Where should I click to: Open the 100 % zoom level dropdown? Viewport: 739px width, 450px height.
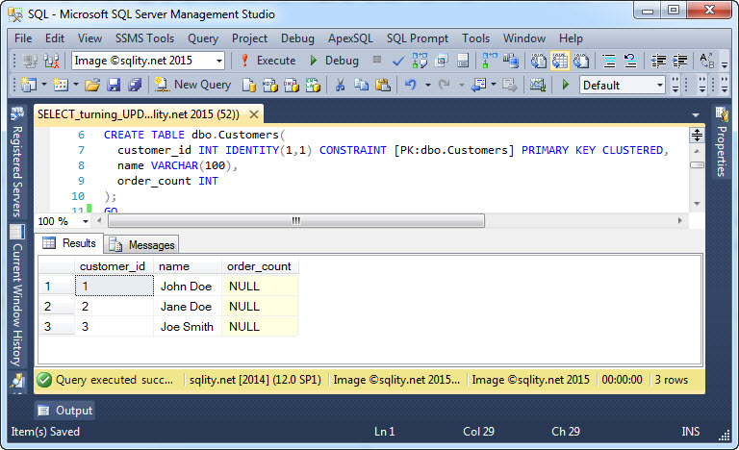pos(86,221)
